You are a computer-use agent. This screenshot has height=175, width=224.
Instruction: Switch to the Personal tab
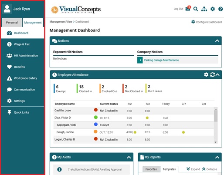pyautogui.click(x=12, y=23)
